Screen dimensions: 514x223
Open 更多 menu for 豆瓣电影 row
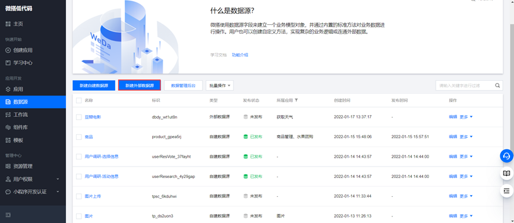[x=466, y=117]
